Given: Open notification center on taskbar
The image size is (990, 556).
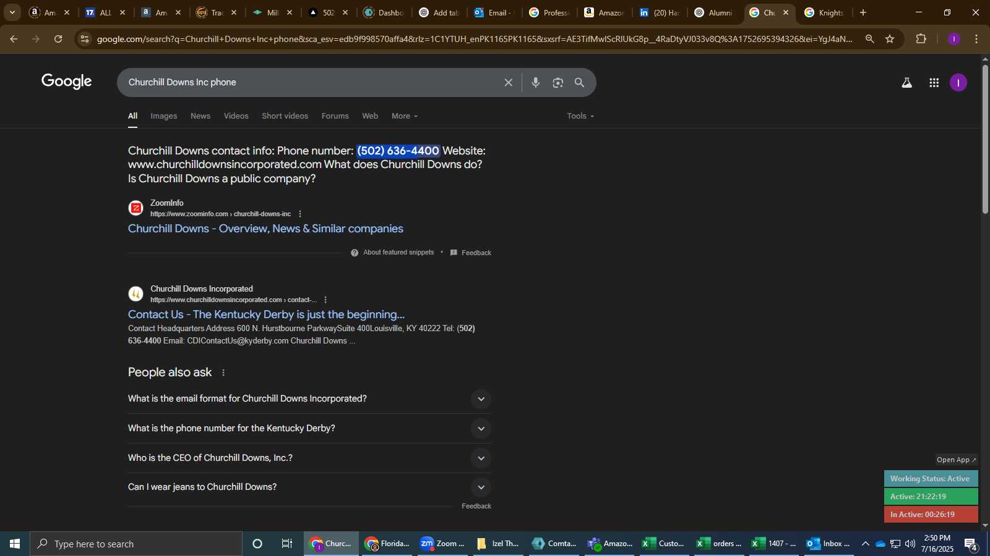Looking at the screenshot, I should (x=971, y=544).
